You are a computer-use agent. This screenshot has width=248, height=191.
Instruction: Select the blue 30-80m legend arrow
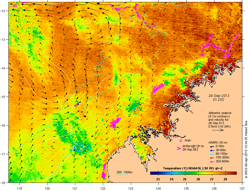coord(212,150)
